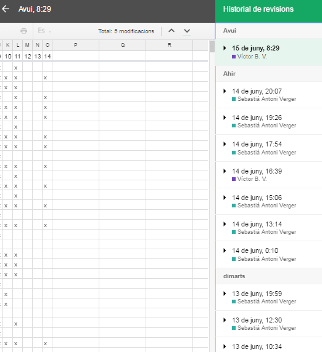Go to previous modification with up chevron

(x=171, y=31)
